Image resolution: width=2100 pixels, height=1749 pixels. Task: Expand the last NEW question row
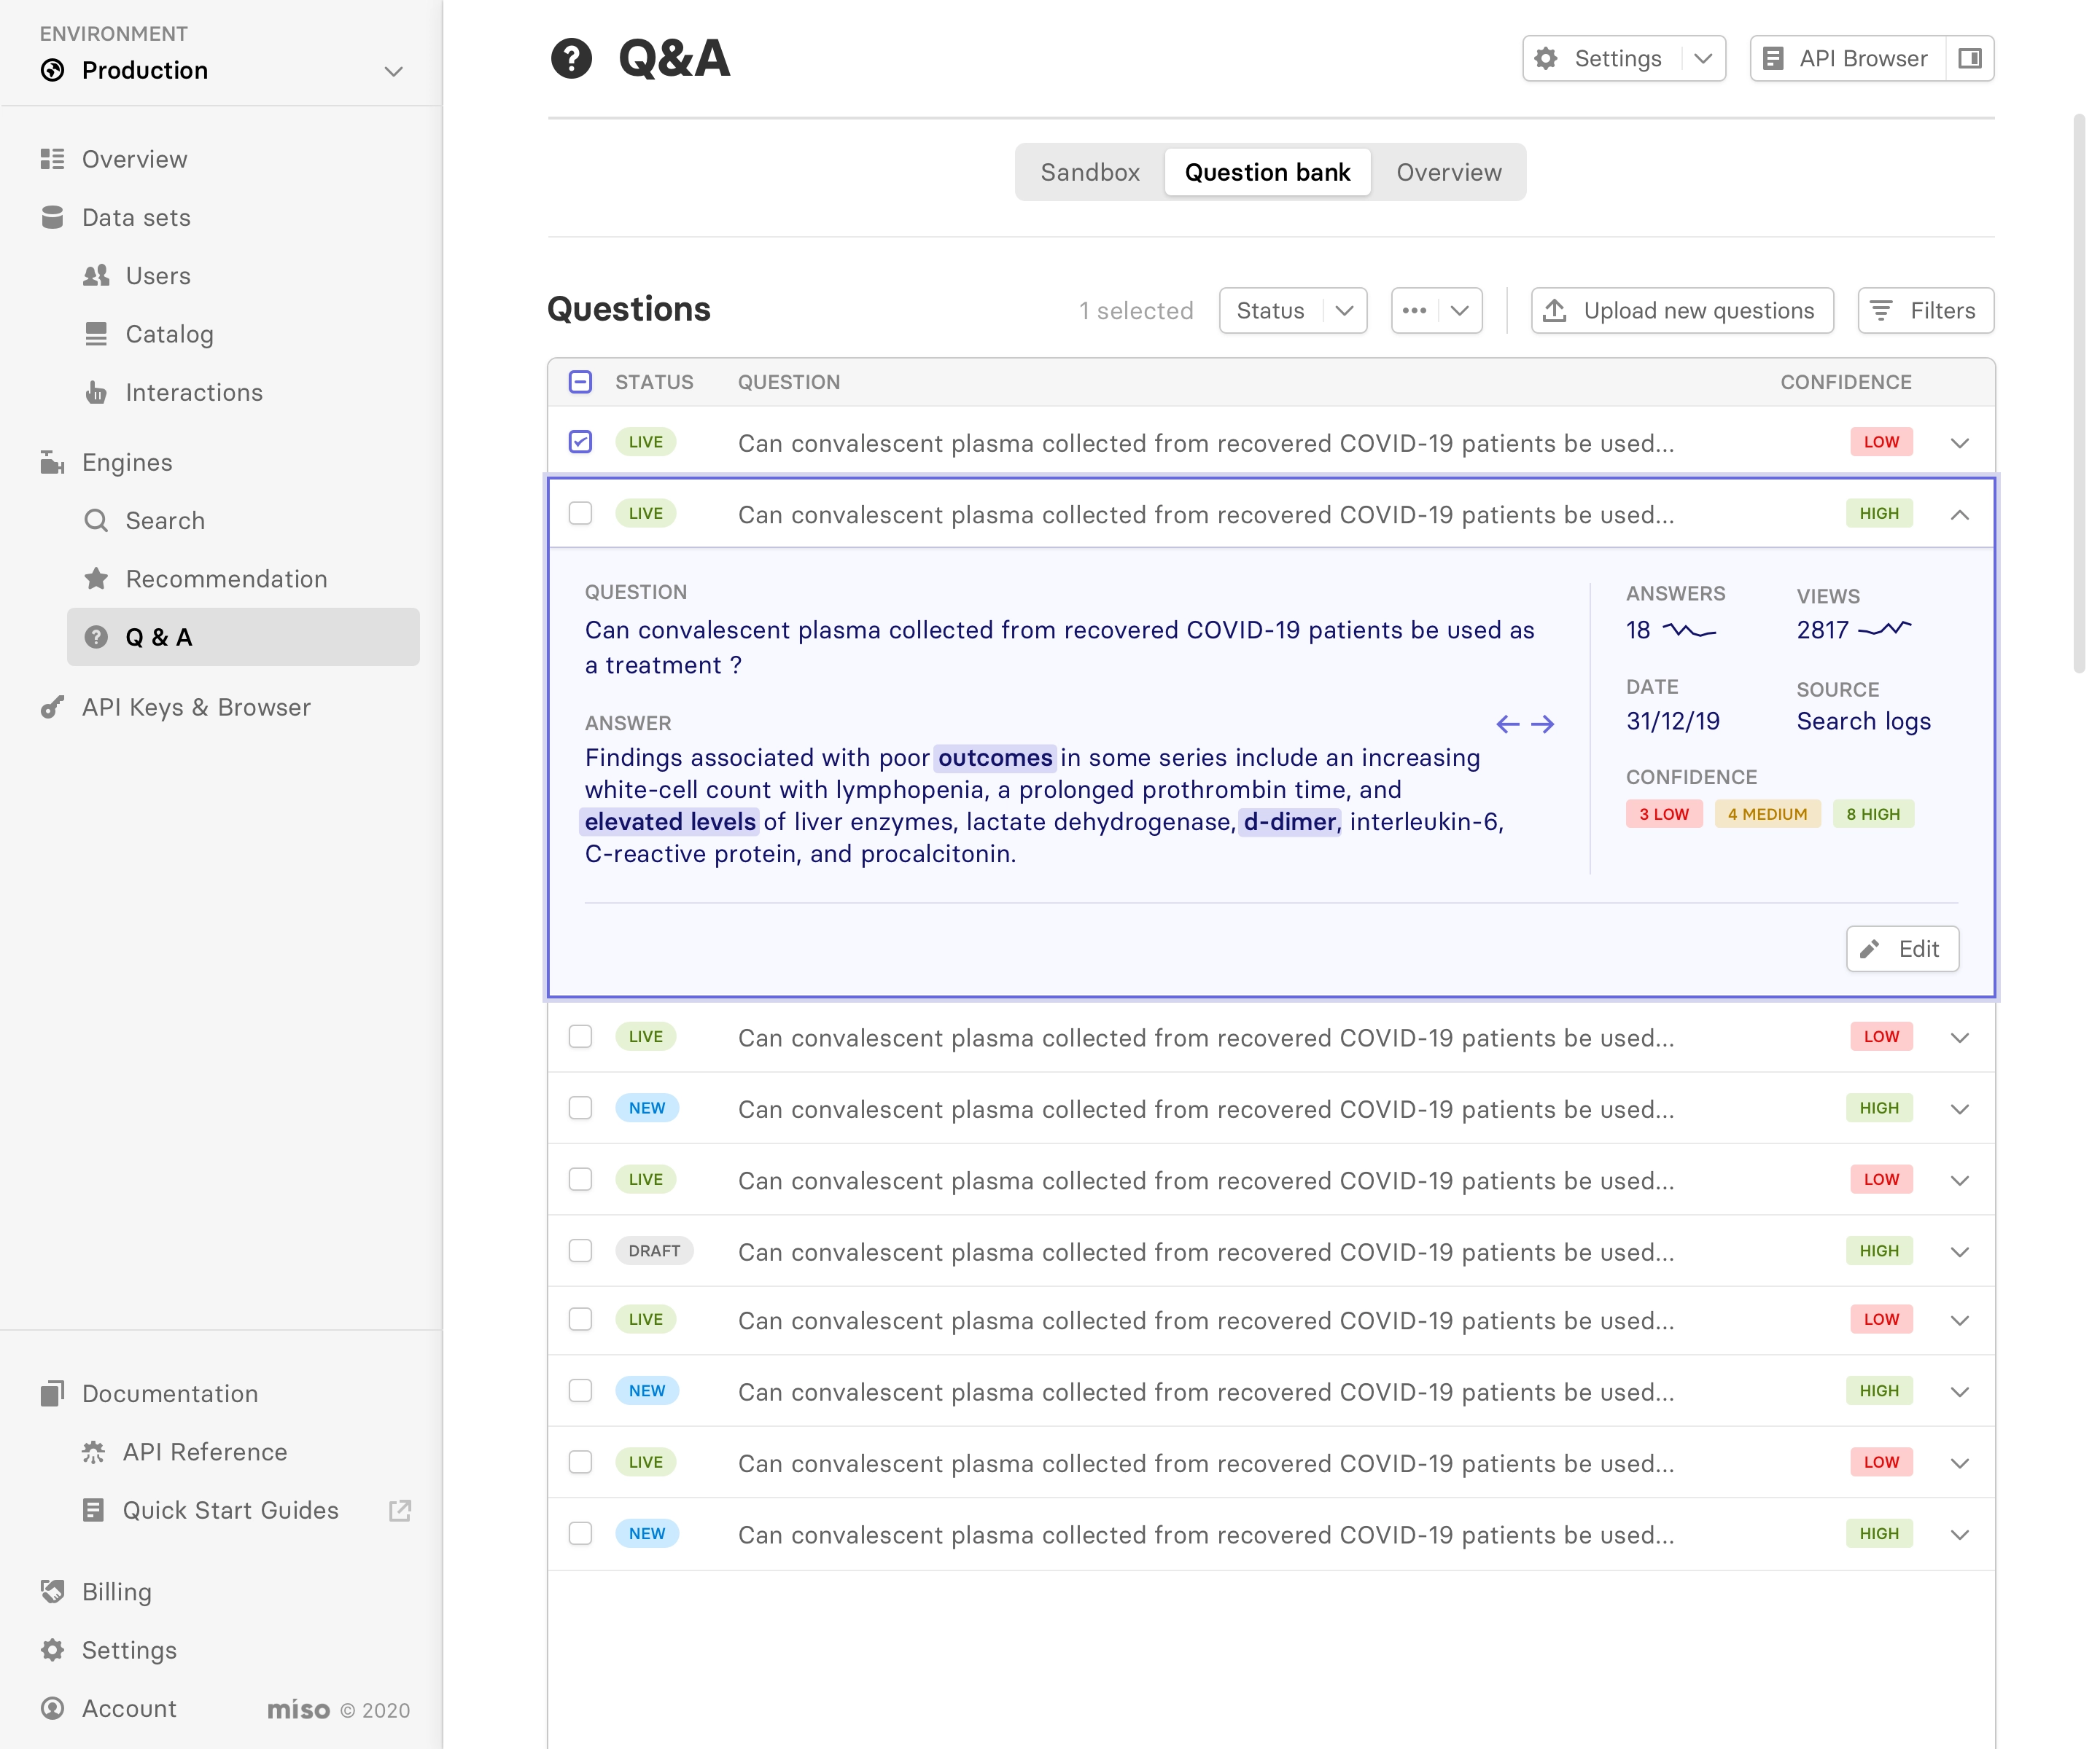[x=1959, y=1535]
